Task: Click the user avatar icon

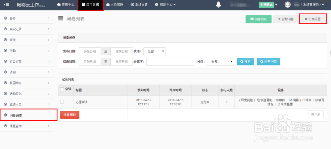Action: (288, 5)
